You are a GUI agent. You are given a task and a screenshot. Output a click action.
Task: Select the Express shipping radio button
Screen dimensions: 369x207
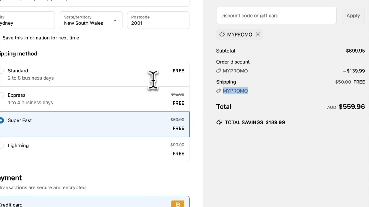(2, 95)
